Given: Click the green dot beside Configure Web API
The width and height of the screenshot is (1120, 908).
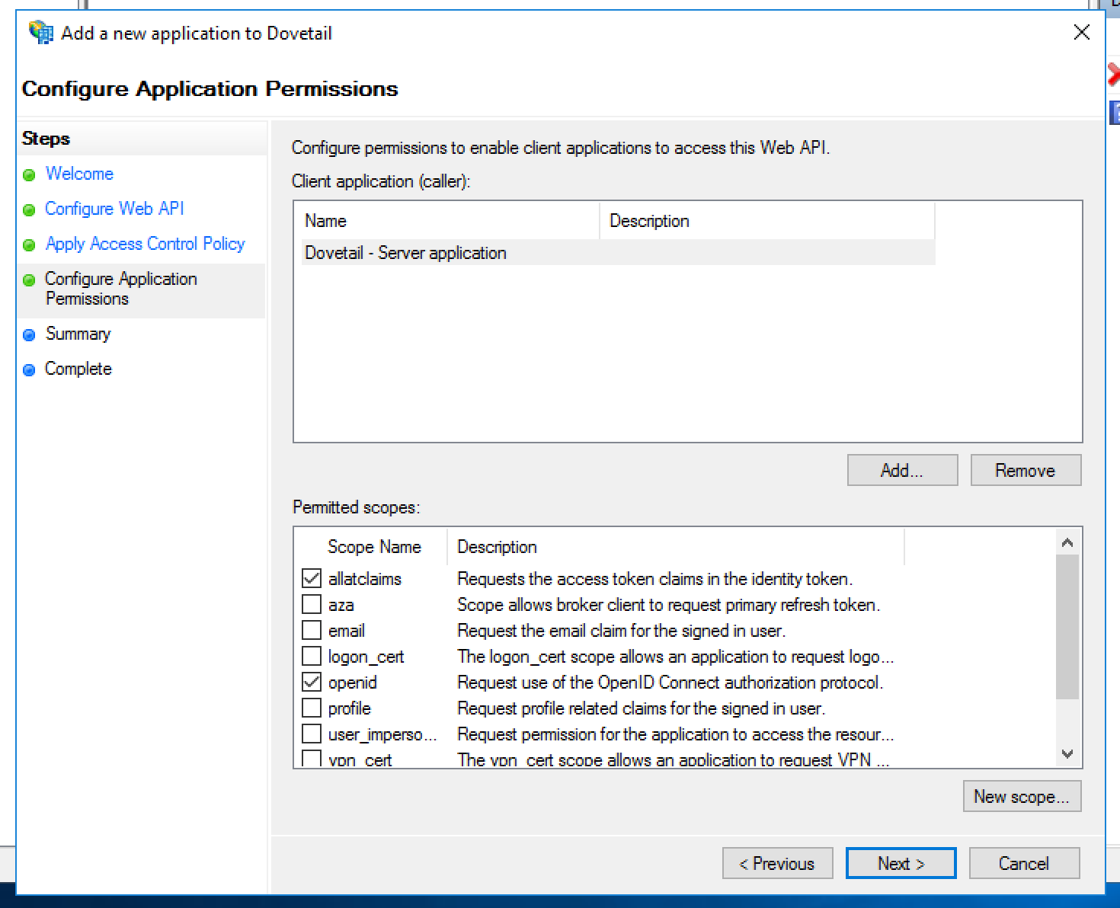Looking at the screenshot, I should click(x=28, y=209).
